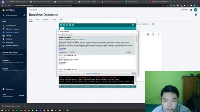The height and width of the screenshot is (112, 200).
Task: Open Storage in Firebase sidebar
Action: pos(9,36)
